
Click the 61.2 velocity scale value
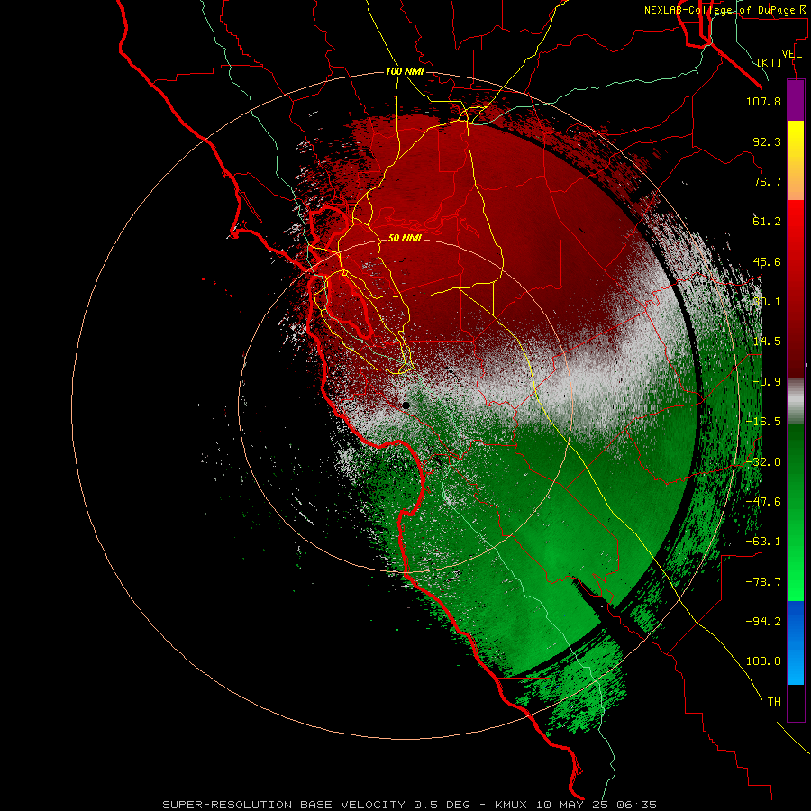(x=767, y=222)
